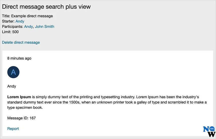Click the "Title: Example direct message" line
Viewport: 216px width, 139px height.
[27, 16]
